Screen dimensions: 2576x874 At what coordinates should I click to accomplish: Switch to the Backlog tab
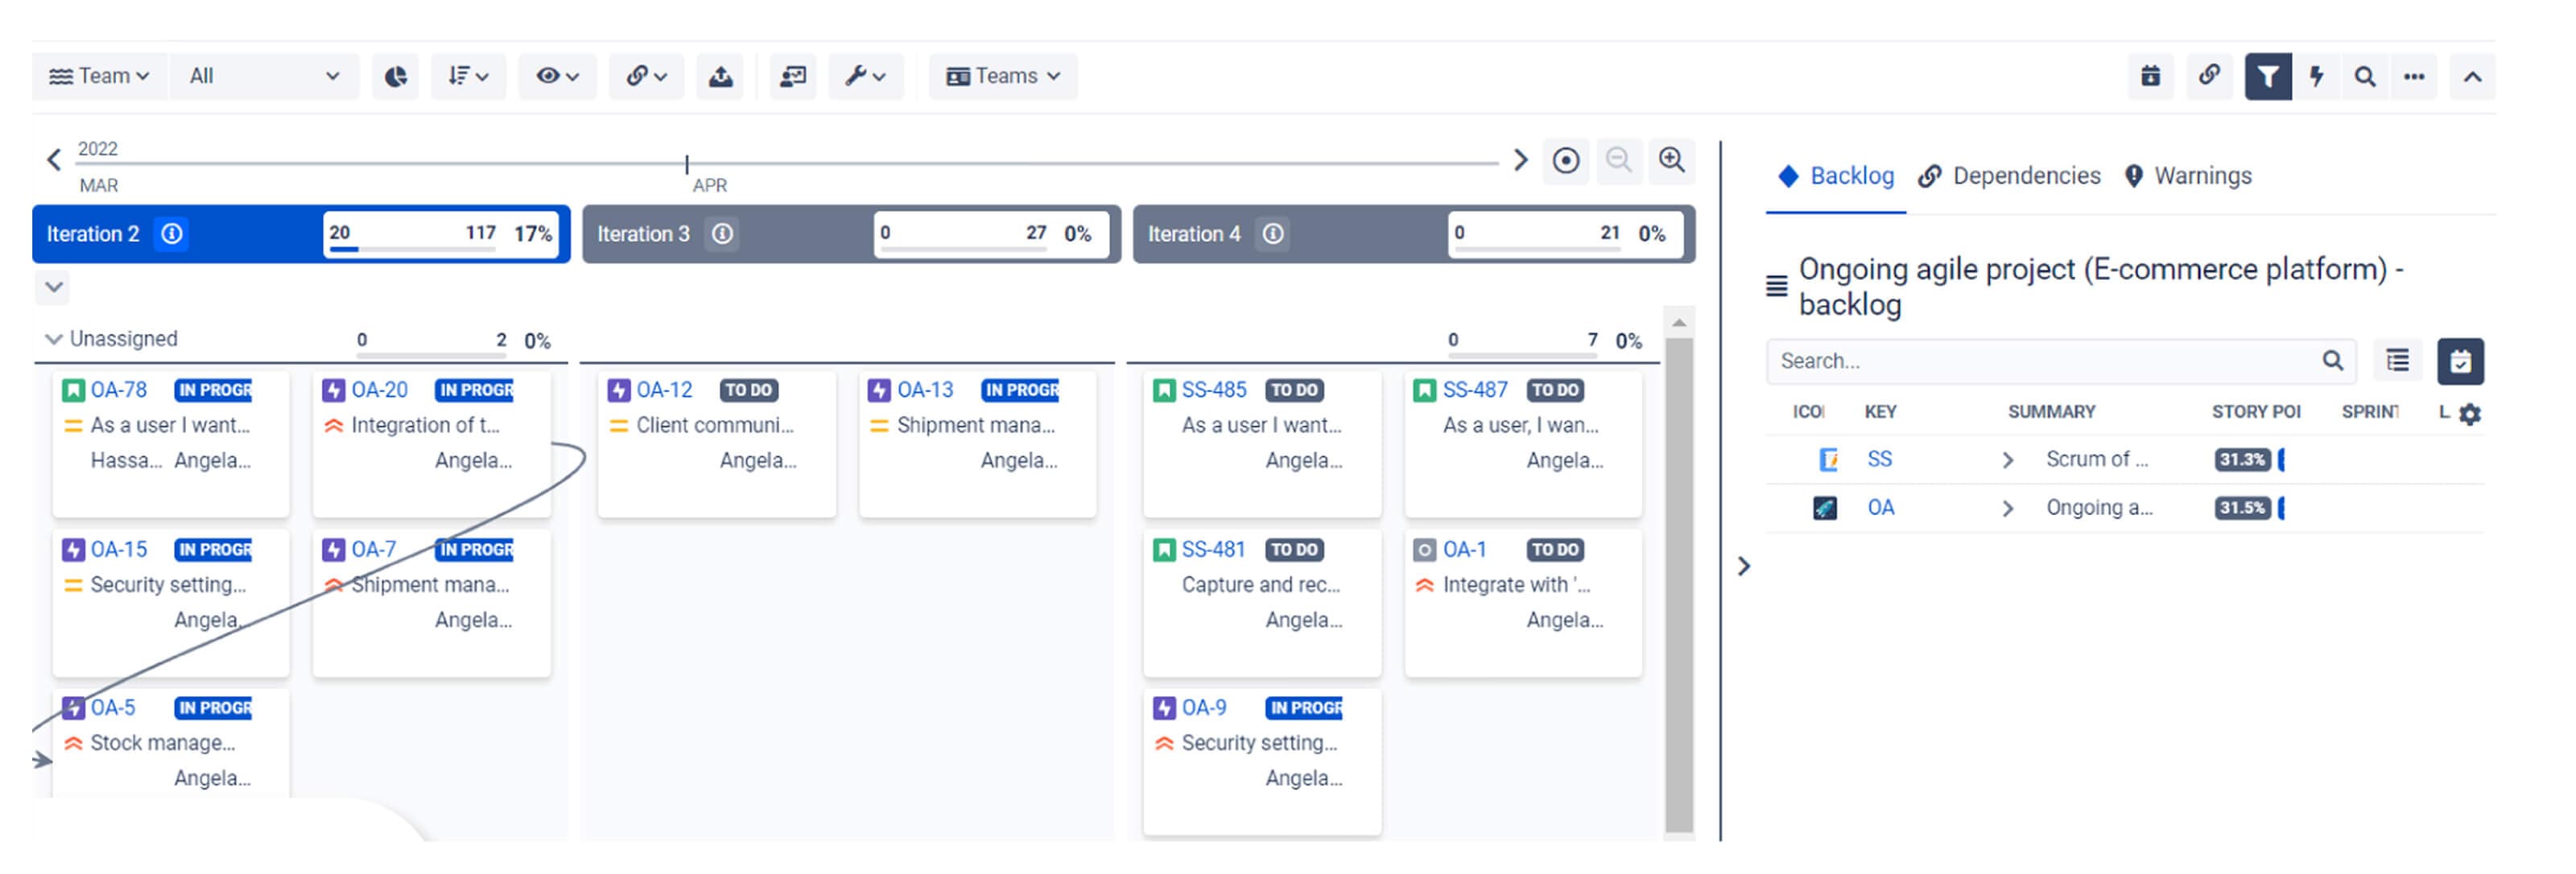[x=1836, y=176]
